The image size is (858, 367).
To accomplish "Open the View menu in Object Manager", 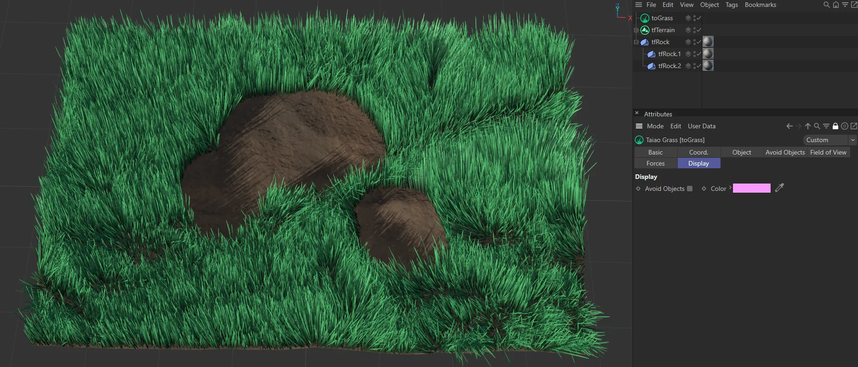I will tap(686, 5).
